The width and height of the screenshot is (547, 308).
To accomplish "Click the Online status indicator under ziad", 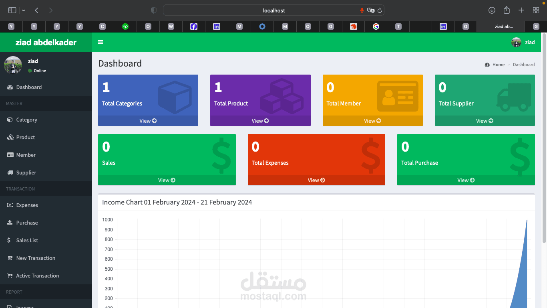I will (37, 71).
